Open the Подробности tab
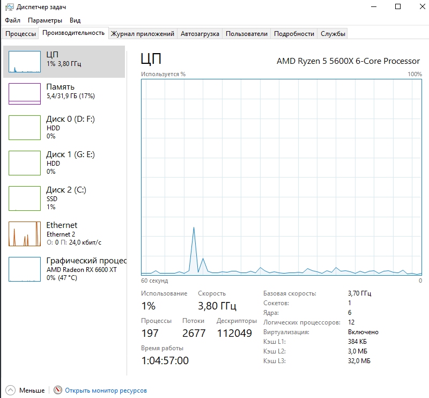Viewport: 429px width, 398px height. tap(294, 34)
